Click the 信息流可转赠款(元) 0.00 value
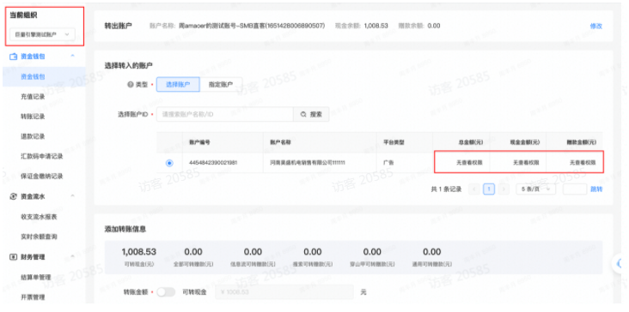Image resolution: width=629 pixels, height=312 pixels. click(253, 252)
